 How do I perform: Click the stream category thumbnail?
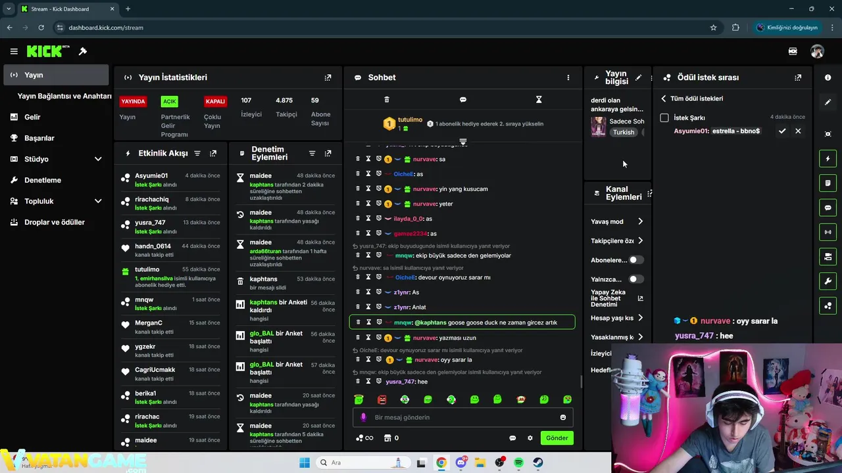[598, 126]
